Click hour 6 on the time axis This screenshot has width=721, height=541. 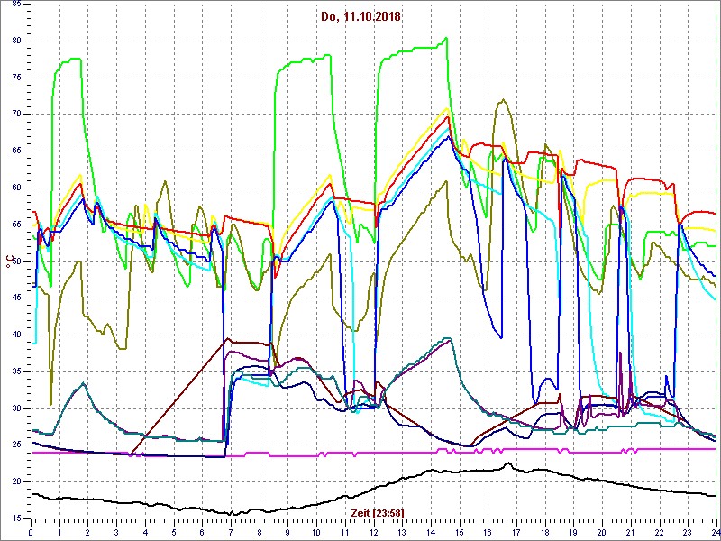coord(202,530)
